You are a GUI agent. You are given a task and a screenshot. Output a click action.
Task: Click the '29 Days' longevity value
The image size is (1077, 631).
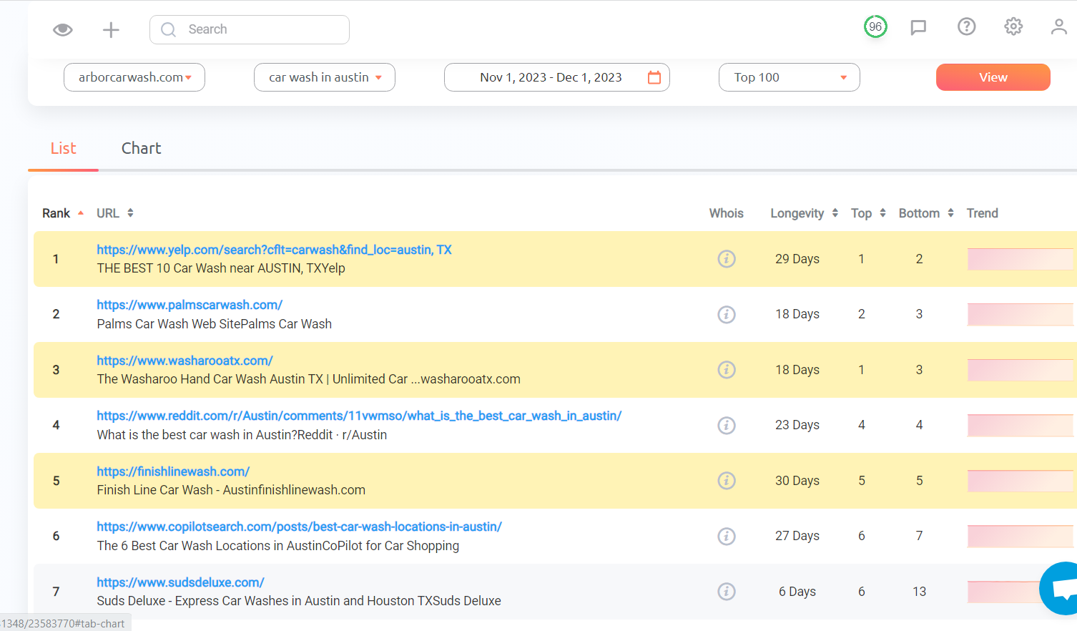pyautogui.click(x=797, y=259)
